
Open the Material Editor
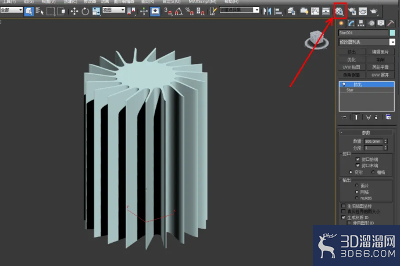click(340, 11)
